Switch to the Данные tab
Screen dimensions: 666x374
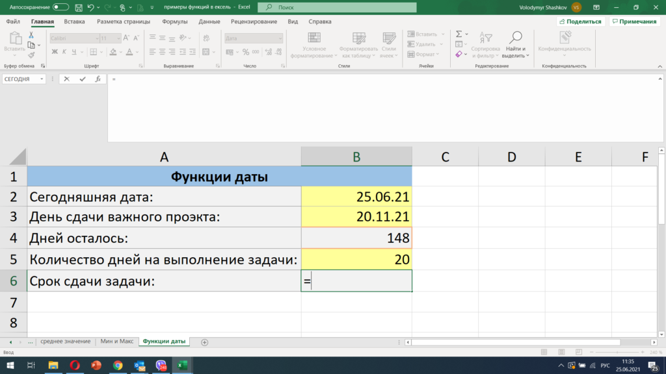point(209,21)
